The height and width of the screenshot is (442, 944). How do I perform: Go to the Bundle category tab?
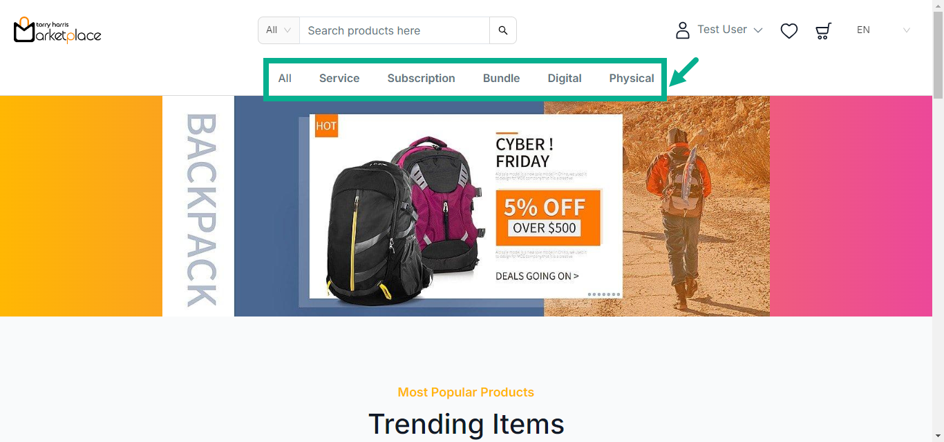pos(501,79)
